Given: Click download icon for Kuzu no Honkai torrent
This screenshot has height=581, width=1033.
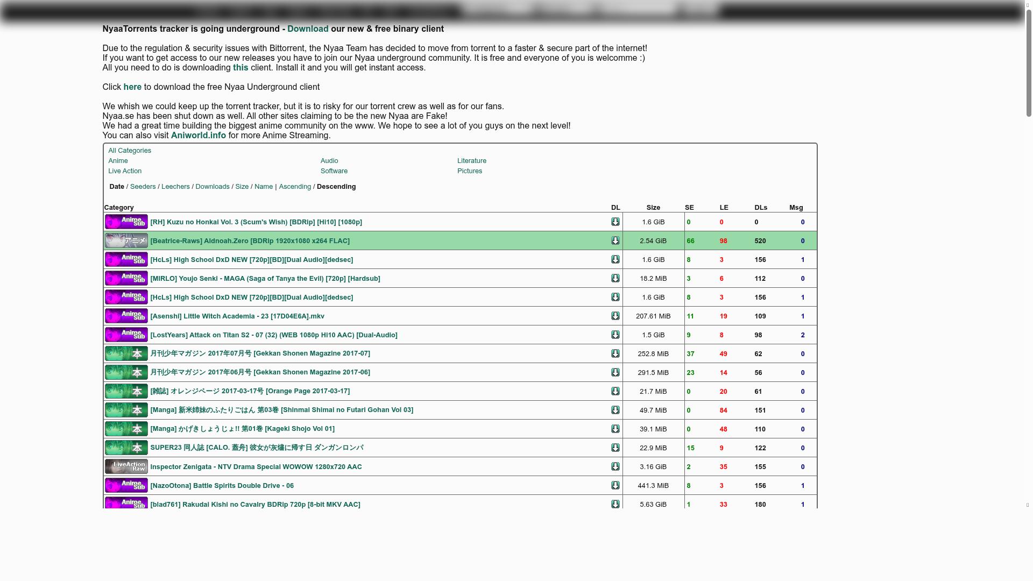Looking at the screenshot, I should pos(615,222).
